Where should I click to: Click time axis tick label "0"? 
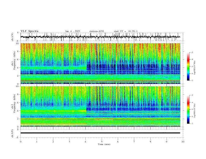coord(21,142)
